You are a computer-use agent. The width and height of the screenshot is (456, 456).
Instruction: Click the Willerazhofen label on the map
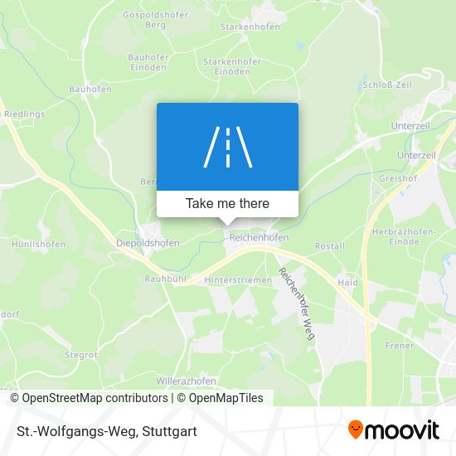point(186,381)
